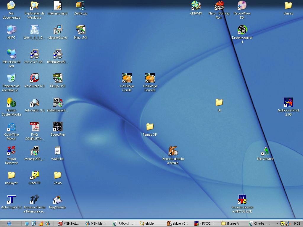
Task: Click the GesRiego Conills icon
Action: pyautogui.click(x=127, y=78)
